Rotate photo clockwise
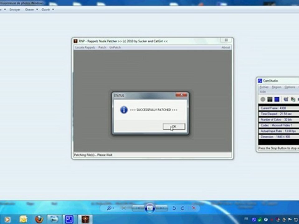This screenshot has width=299, height=224. pos(183,208)
